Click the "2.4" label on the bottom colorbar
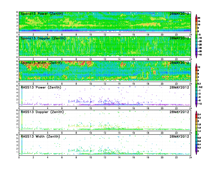 199,114
